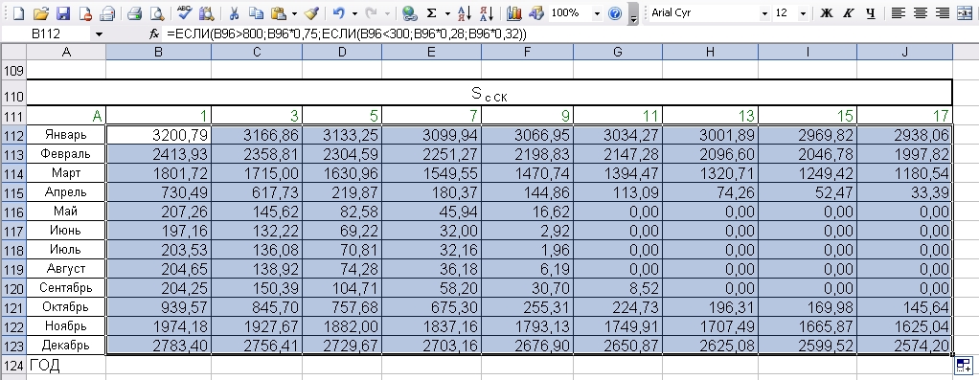Launch the Chart Wizard
Screen dimensions: 979x380
pyautogui.click(x=514, y=12)
